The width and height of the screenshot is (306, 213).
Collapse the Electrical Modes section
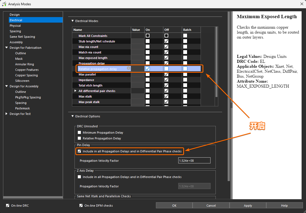73,21
